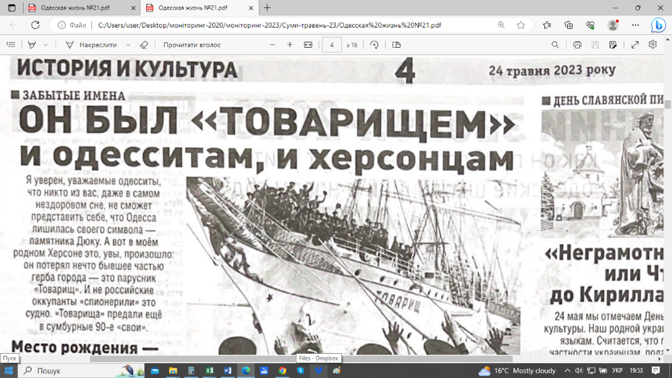Switch УКР keyboard language
This screenshot has width=672, height=378.
pyautogui.click(x=617, y=371)
